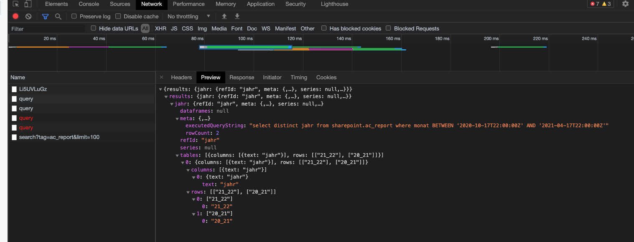Open the search?tag=ac_report request
Viewport: 634px width, 242px height.
tap(58, 137)
